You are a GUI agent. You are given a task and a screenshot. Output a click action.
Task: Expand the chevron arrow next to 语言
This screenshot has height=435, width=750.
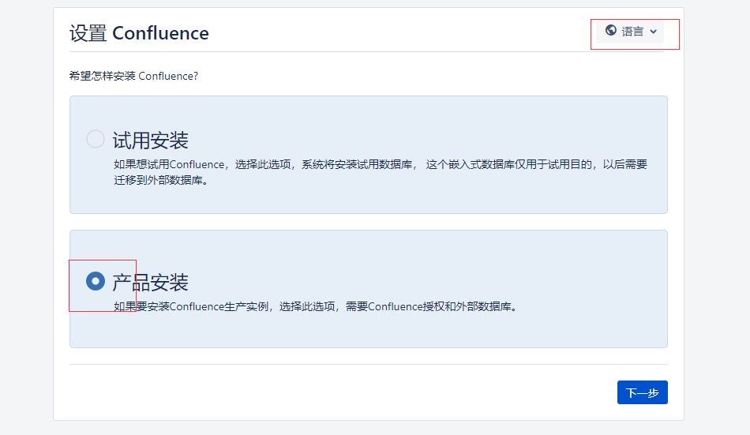pos(654,32)
